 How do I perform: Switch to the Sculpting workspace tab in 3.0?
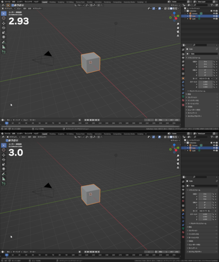tap(61, 134)
